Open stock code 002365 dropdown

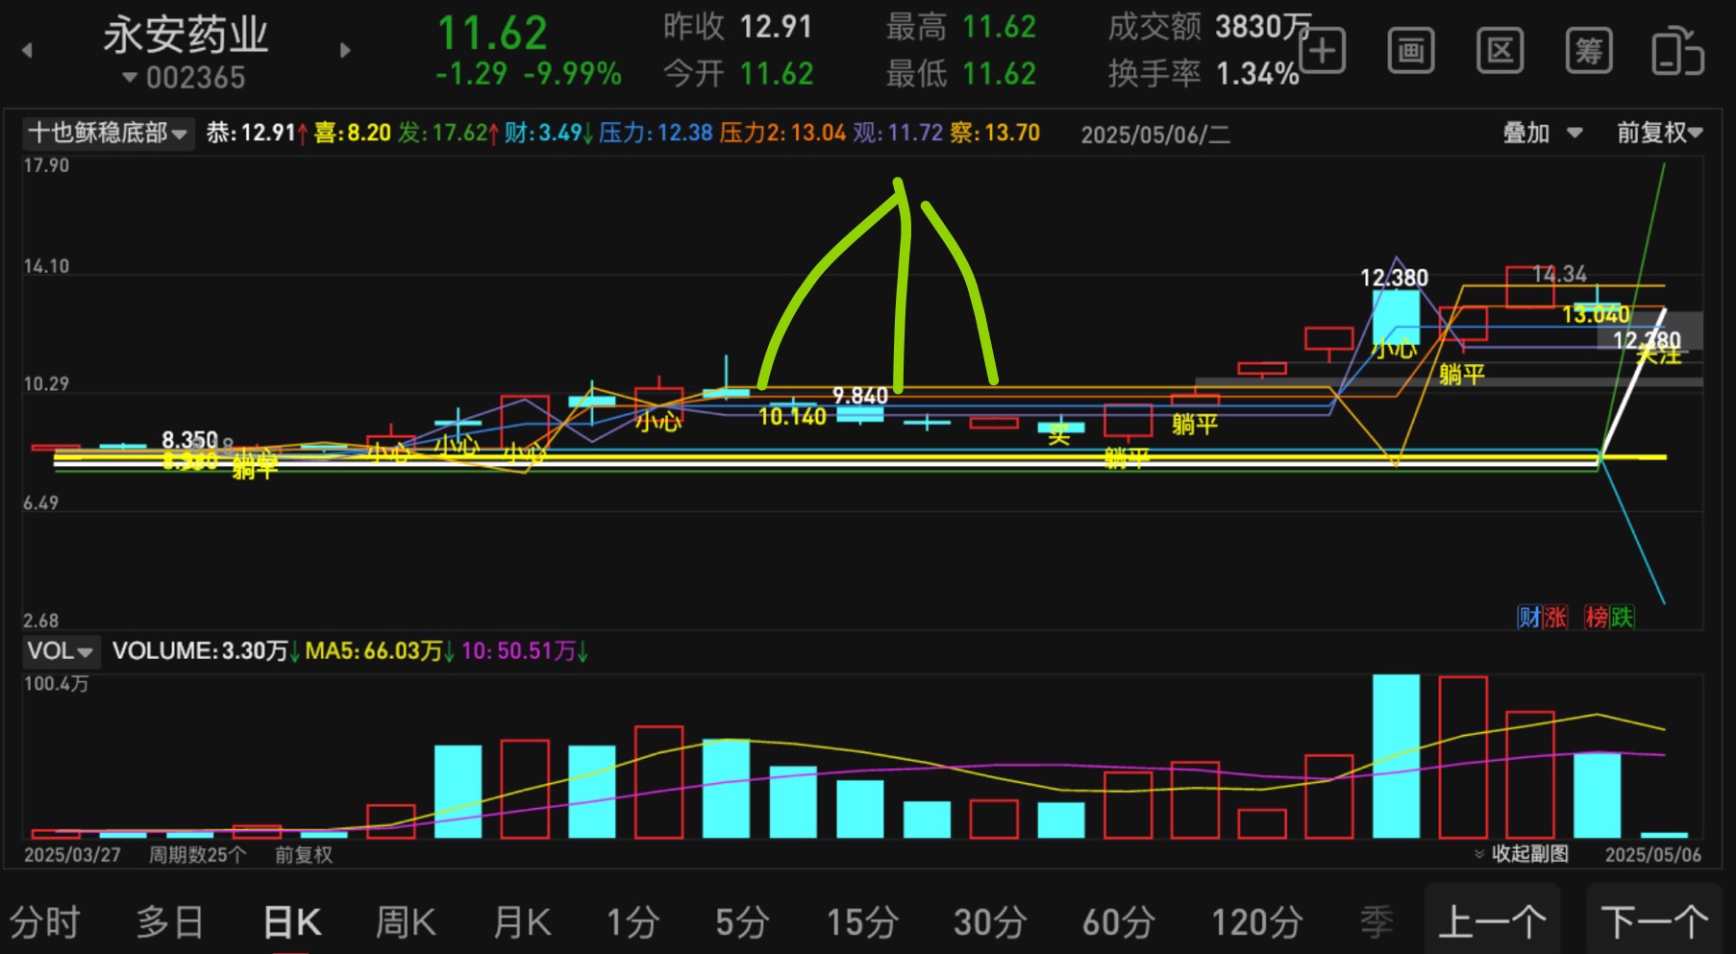(x=184, y=78)
